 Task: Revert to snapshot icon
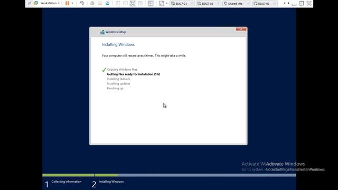(100, 3)
